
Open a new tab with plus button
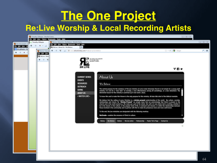81,47
